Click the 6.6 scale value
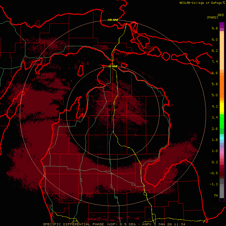 [x=215, y=73]
